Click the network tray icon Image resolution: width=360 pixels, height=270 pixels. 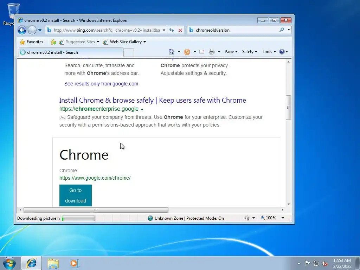(316, 263)
